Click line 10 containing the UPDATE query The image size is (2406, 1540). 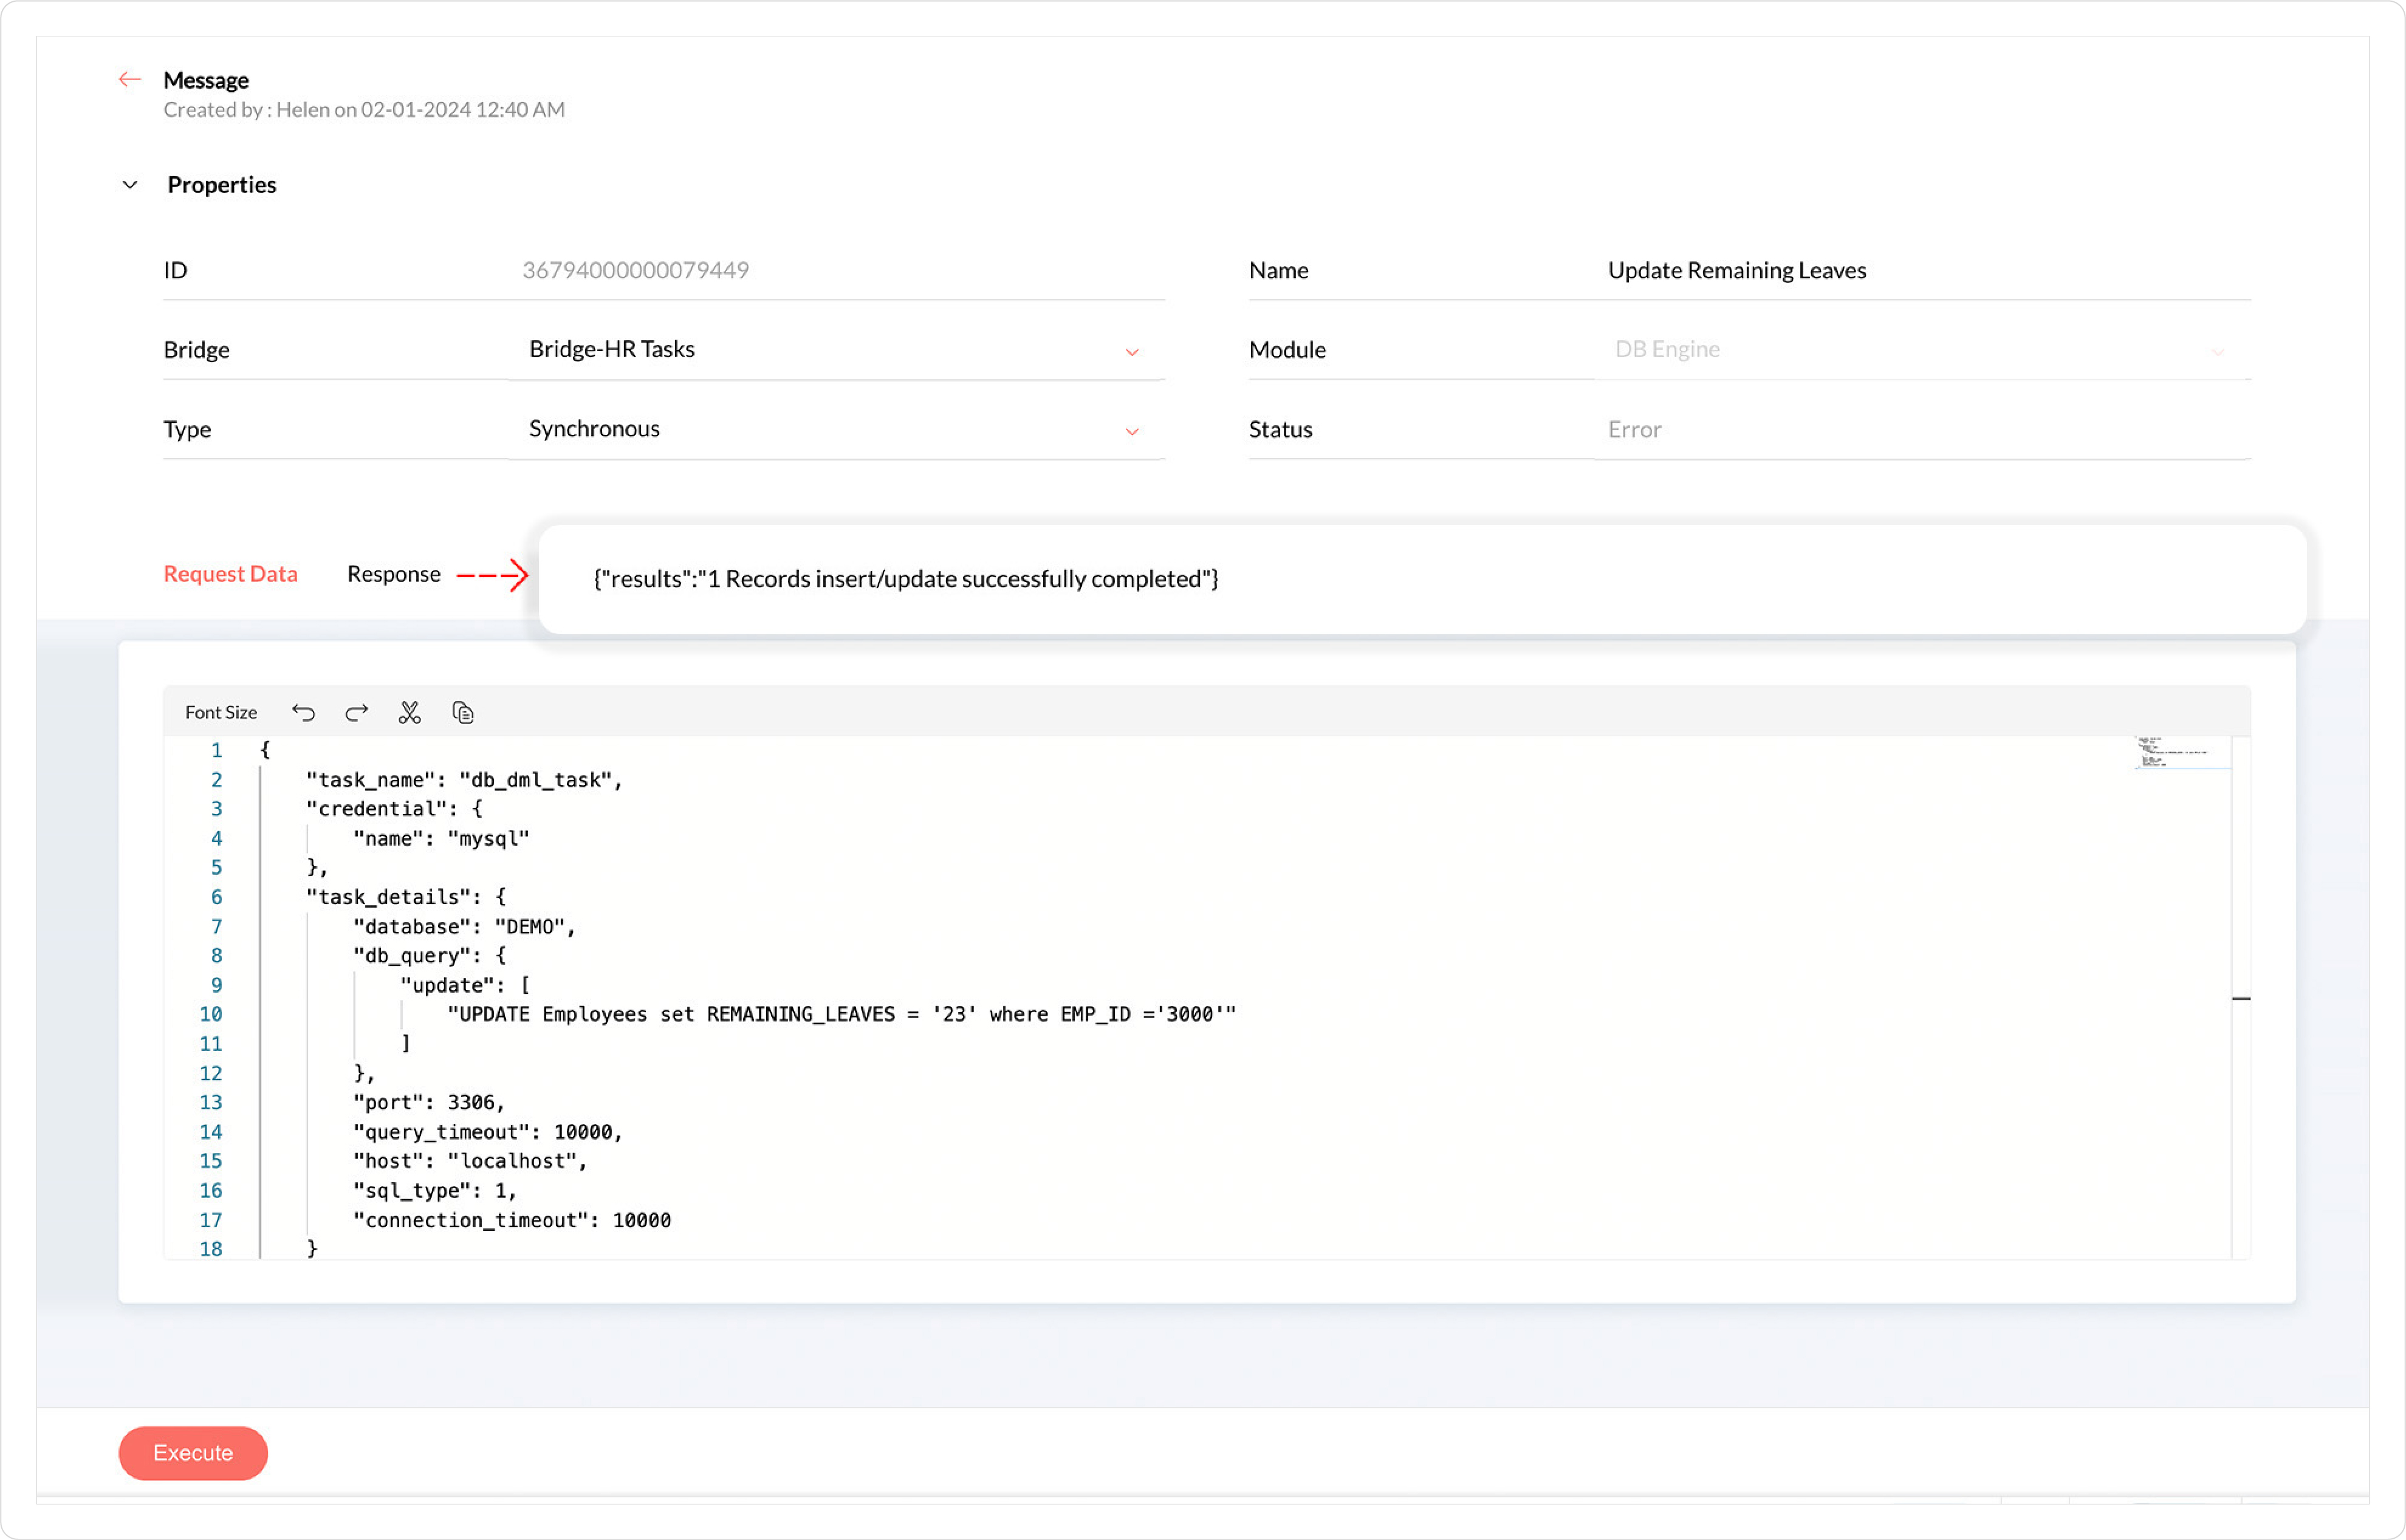tap(840, 1014)
